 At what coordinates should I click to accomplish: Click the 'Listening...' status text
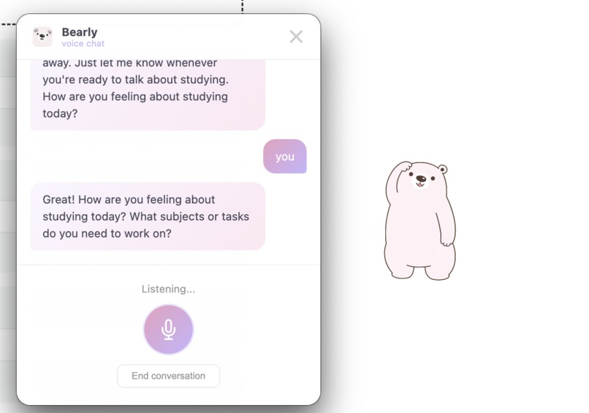[168, 289]
